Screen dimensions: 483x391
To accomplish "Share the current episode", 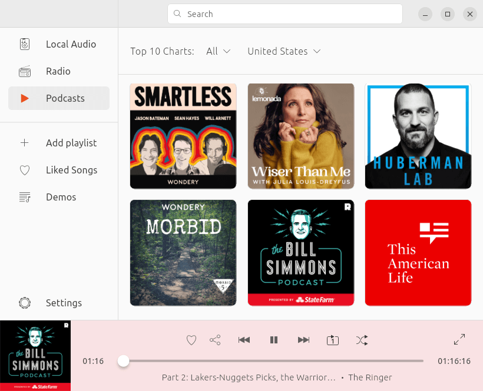I will 215,340.
